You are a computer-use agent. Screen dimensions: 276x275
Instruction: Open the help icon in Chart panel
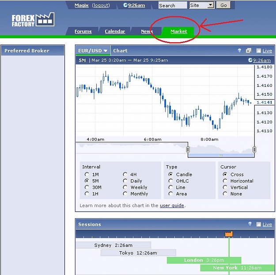(239, 51)
